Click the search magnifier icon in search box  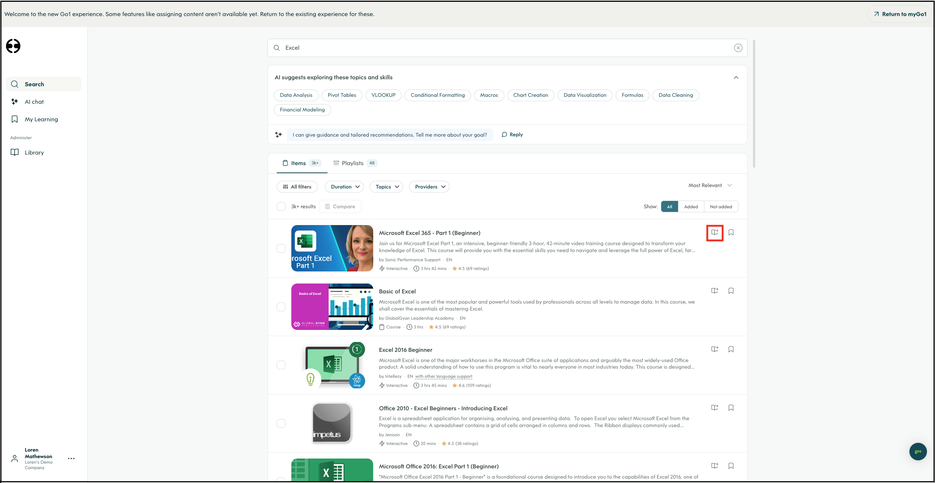[x=277, y=48]
